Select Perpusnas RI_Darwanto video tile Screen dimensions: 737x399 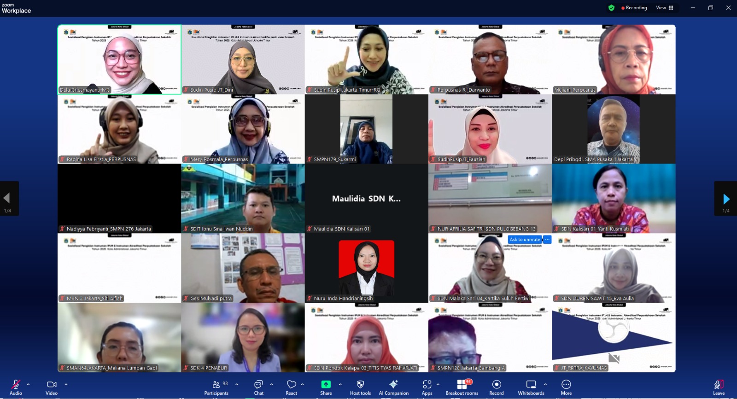point(490,59)
